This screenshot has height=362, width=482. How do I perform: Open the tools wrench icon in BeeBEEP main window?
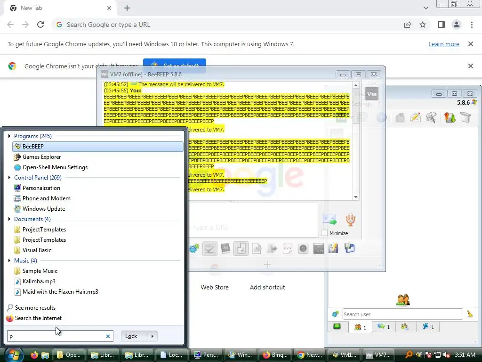click(x=431, y=117)
